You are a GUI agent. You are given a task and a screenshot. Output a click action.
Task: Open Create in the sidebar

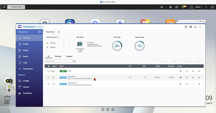(x=29, y=44)
